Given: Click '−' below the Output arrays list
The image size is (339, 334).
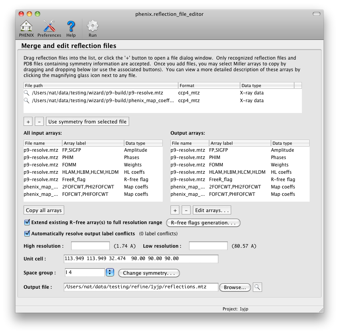Looking at the screenshot, I should [186, 210].
